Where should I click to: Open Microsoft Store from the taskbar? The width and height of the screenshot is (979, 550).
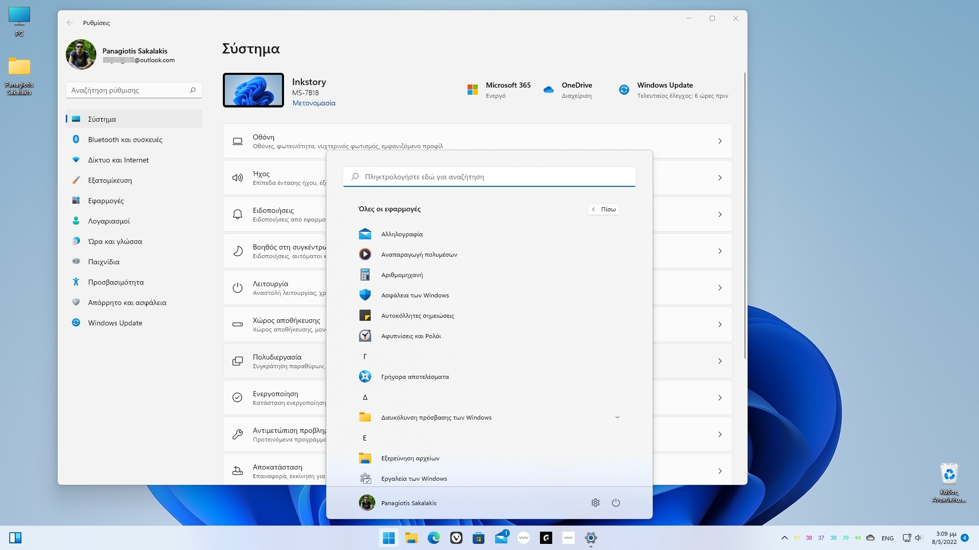tap(478, 538)
